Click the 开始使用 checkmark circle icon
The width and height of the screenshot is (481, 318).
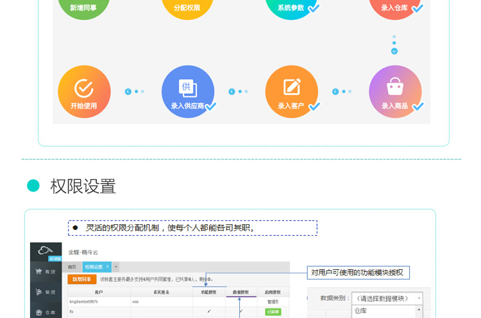[84, 88]
